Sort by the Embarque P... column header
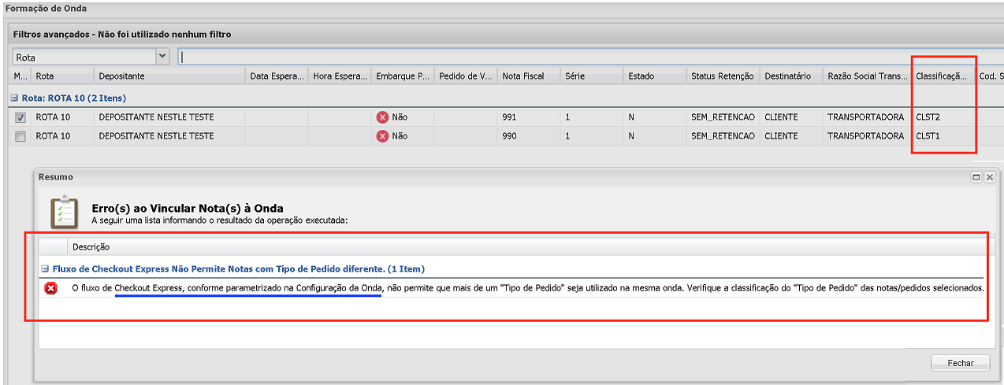Screen dimensions: 1004x385 tap(403, 76)
